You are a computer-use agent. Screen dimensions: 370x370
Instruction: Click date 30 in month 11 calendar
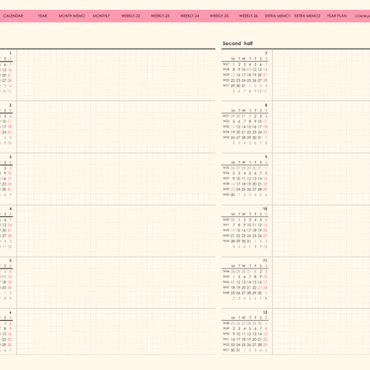click(x=260, y=293)
